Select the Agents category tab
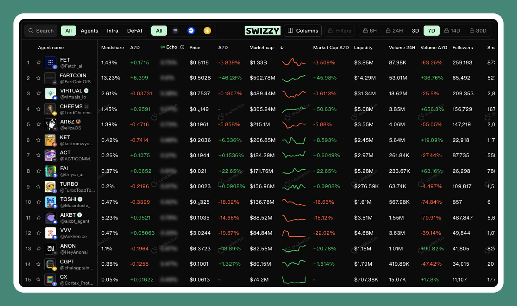Screen dimensions: 517x306 coord(89,31)
